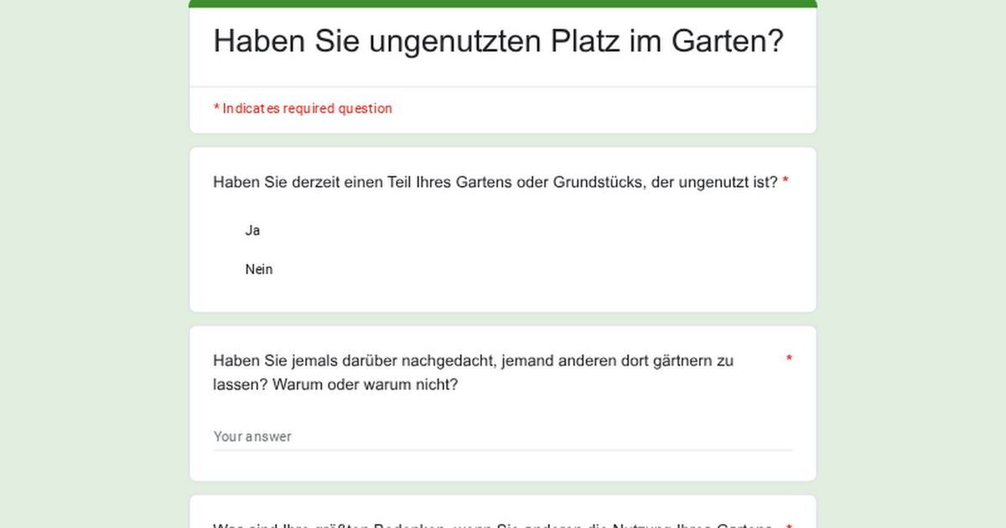Click the red asterisk beside the gärtnern question

pos(788,360)
